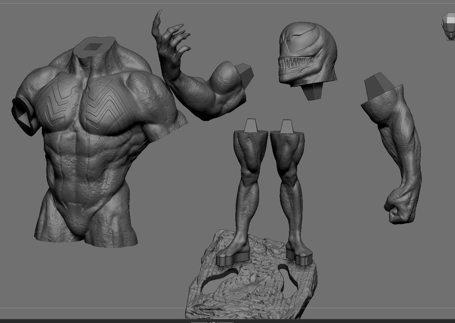Viewport: 455px width, 323px height.
Task: Click the CamView head orientation gizmo
Action: point(449,27)
